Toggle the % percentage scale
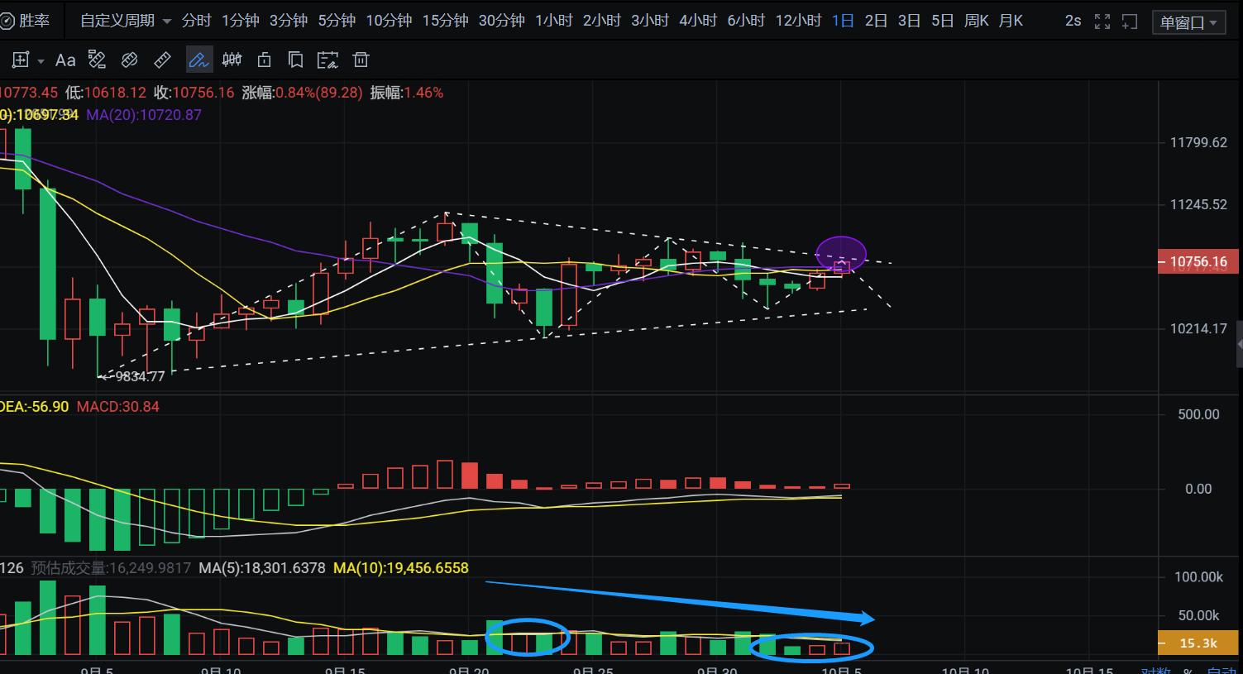 coord(1188,671)
